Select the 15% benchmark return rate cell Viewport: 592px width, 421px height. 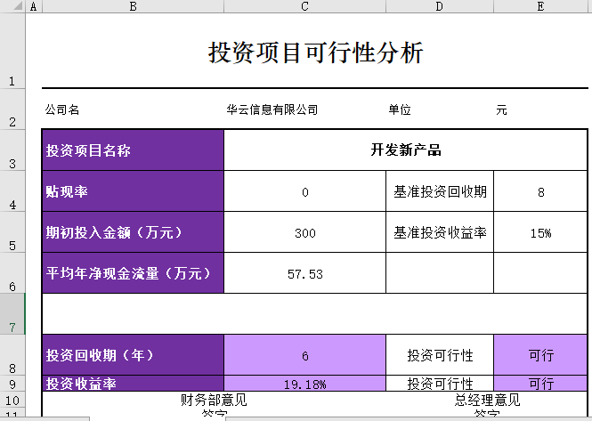coord(540,233)
